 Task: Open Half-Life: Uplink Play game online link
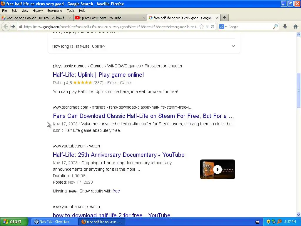tap(98, 75)
